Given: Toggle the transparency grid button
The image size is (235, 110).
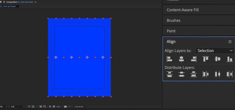Looking at the screenshot, I should coord(33,107).
